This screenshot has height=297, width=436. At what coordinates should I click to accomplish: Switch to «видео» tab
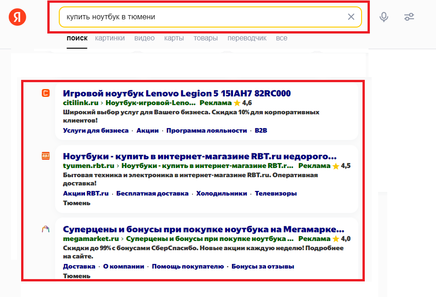[x=144, y=38]
